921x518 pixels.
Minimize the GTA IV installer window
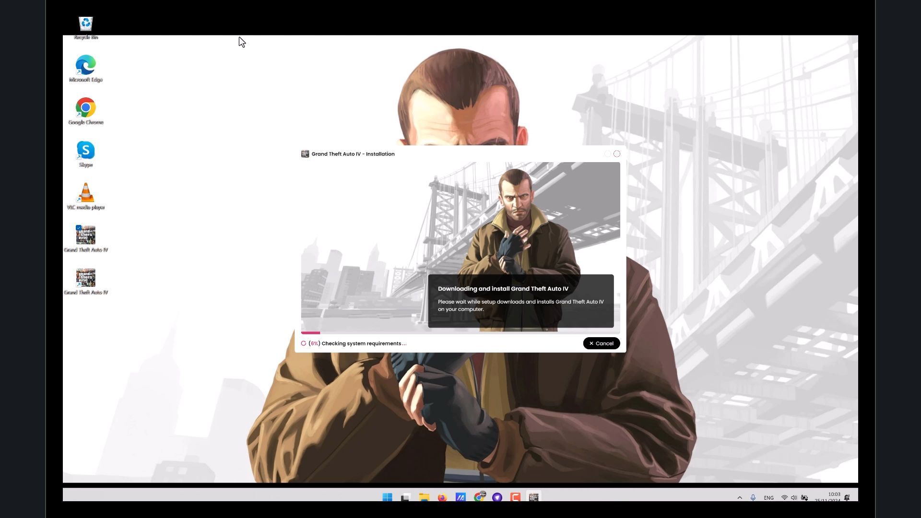pyautogui.click(x=608, y=154)
